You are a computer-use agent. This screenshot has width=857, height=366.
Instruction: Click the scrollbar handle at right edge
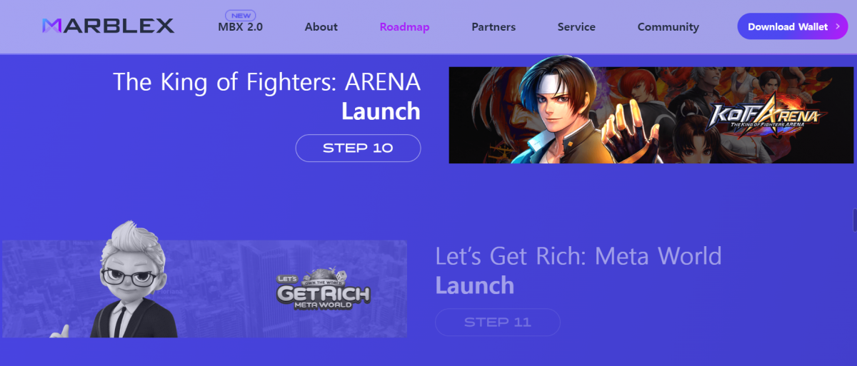854,220
